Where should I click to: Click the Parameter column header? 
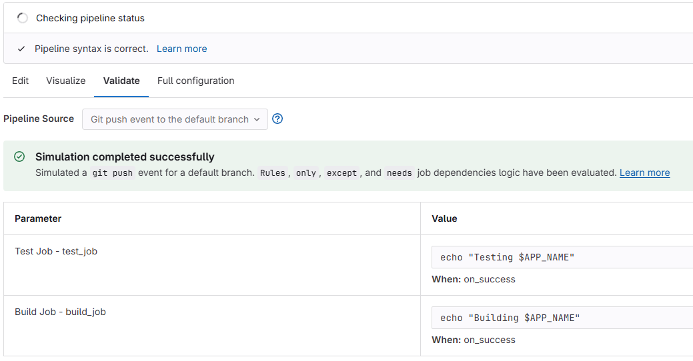point(38,218)
